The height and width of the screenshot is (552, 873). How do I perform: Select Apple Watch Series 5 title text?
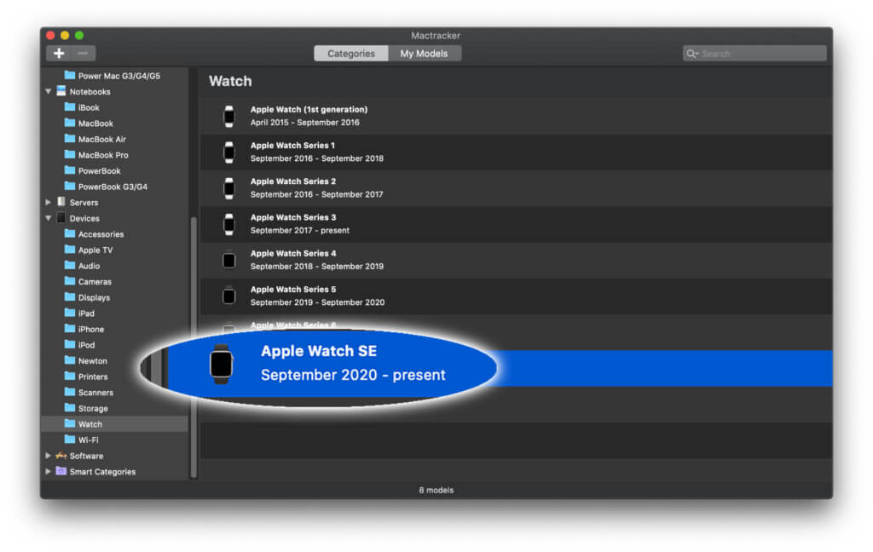click(x=293, y=290)
